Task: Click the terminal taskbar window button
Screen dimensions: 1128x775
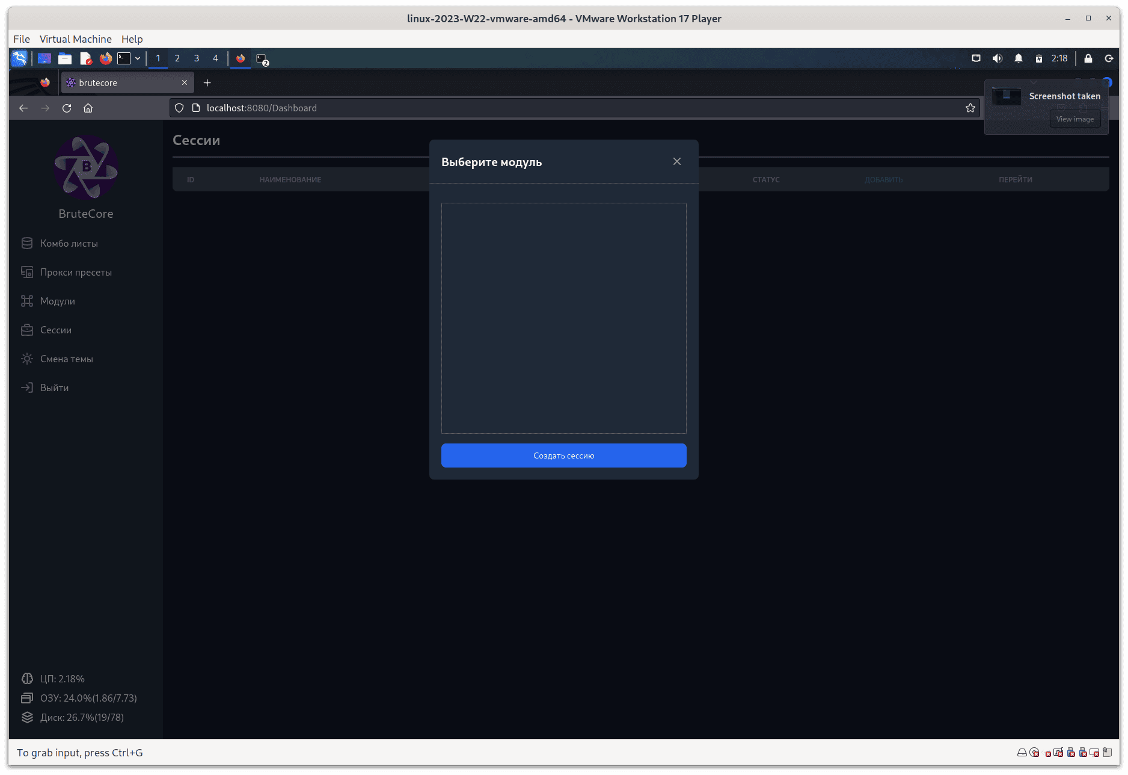Action: (262, 59)
